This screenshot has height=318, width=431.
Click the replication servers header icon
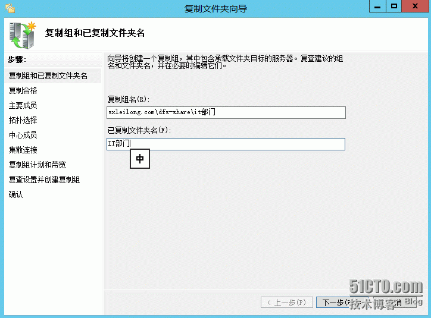[x=23, y=35]
